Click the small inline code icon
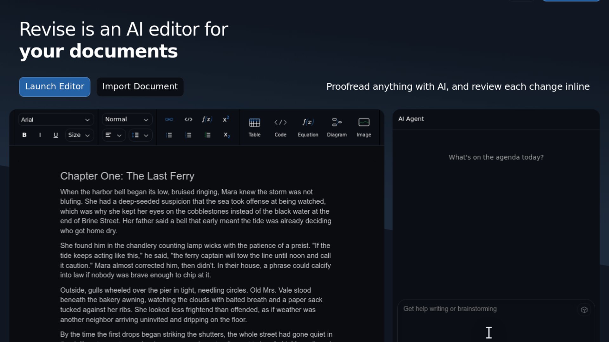 pos(188,119)
